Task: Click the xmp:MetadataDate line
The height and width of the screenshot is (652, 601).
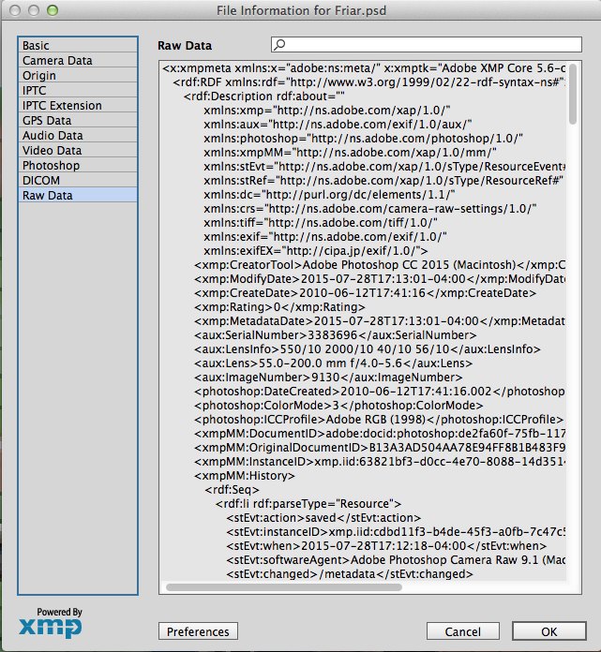Action: click(380, 321)
